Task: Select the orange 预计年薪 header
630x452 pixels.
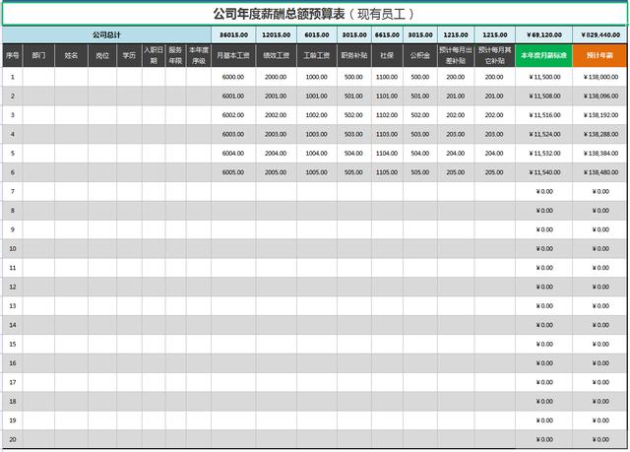Action: click(x=599, y=55)
